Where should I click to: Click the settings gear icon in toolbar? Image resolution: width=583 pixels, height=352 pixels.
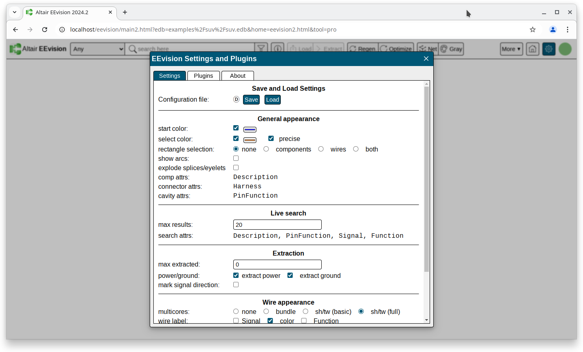[549, 49]
